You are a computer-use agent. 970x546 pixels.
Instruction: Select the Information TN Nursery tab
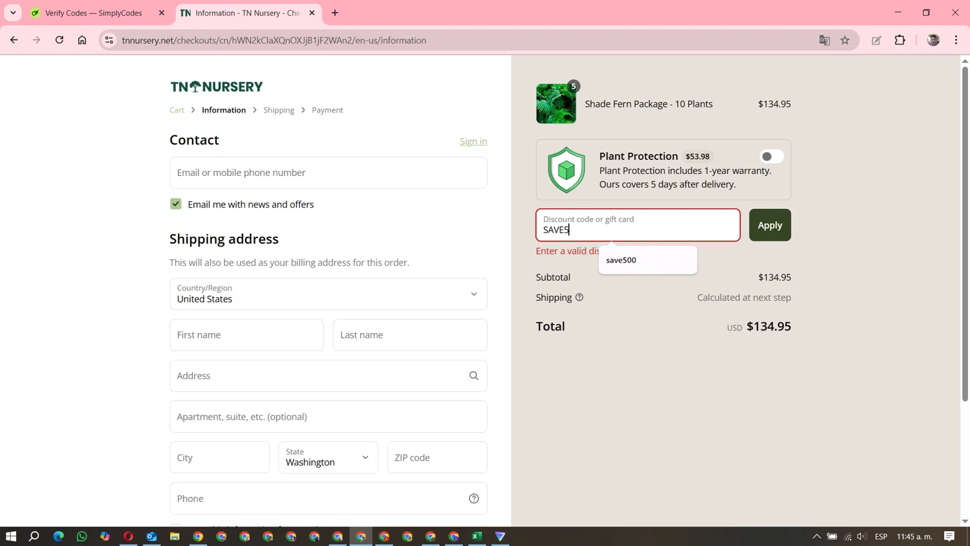tap(249, 13)
